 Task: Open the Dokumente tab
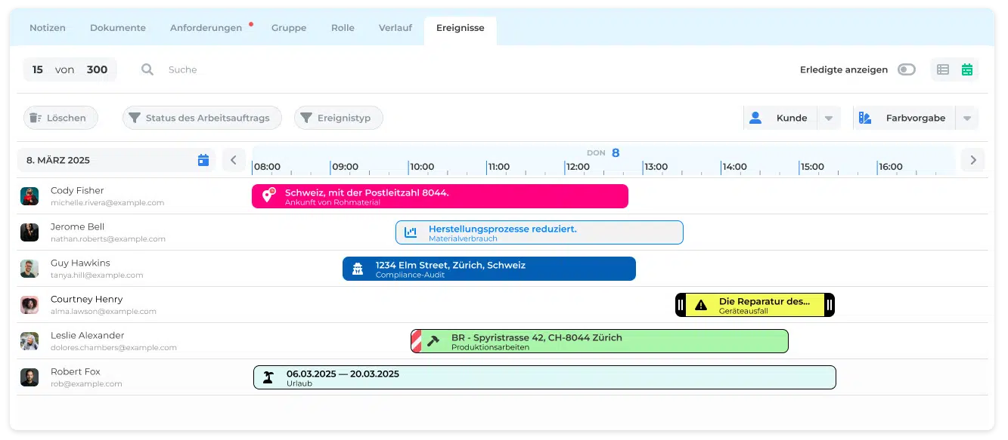(x=118, y=28)
